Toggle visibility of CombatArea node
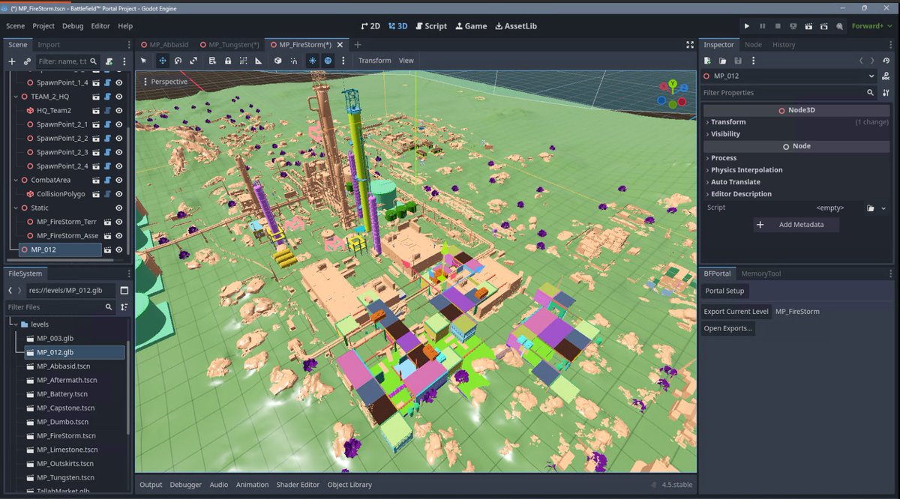900x499 pixels. (118, 180)
